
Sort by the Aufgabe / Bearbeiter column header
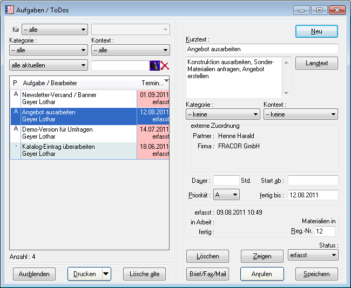[x=78, y=83]
